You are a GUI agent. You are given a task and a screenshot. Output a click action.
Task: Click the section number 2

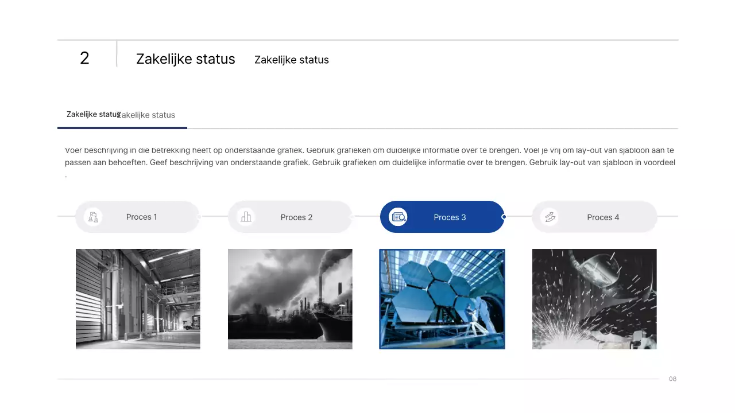84,58
